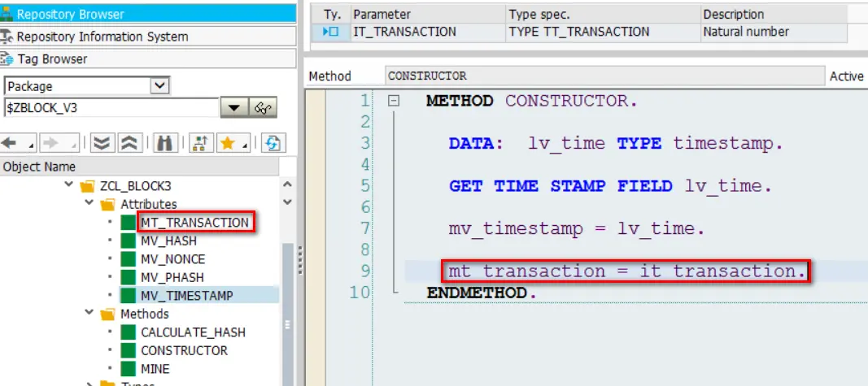
Task: Click the refresh object list icon
Action: (x=273, y=143)
